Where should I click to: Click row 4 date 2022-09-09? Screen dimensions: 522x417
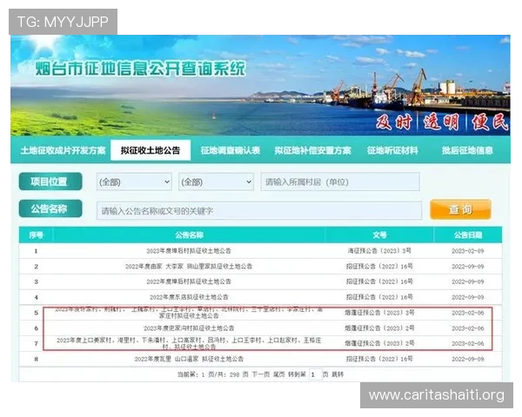[468, 297]
